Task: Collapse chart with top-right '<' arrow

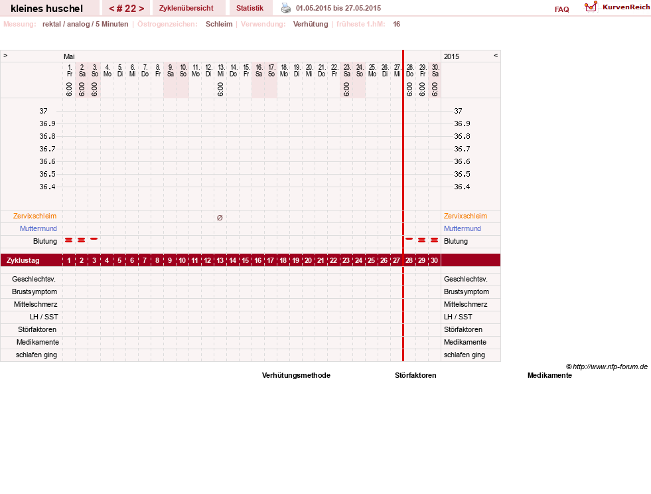Action: coord(496,55)
